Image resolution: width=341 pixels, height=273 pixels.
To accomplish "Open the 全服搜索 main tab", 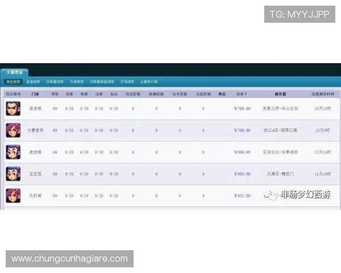I will coord(14,72).
